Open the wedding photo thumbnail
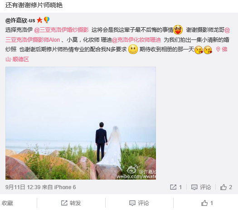The image size is (238, 210). tap(81, 123)
